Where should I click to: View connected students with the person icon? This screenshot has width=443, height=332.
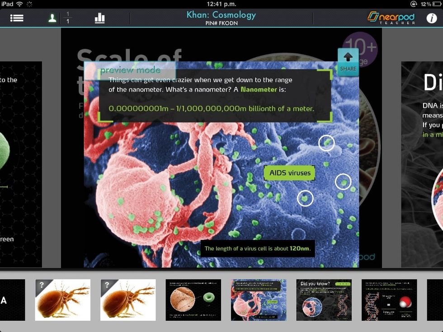[x=52, y=18]
